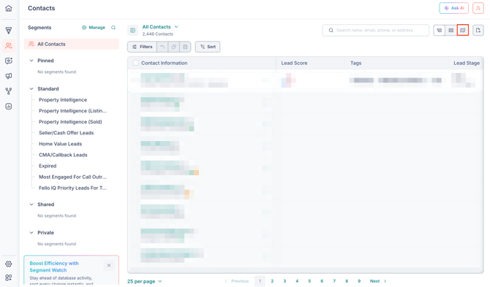
Task: Click the save filter icon
Action: [x=185, y=47]
